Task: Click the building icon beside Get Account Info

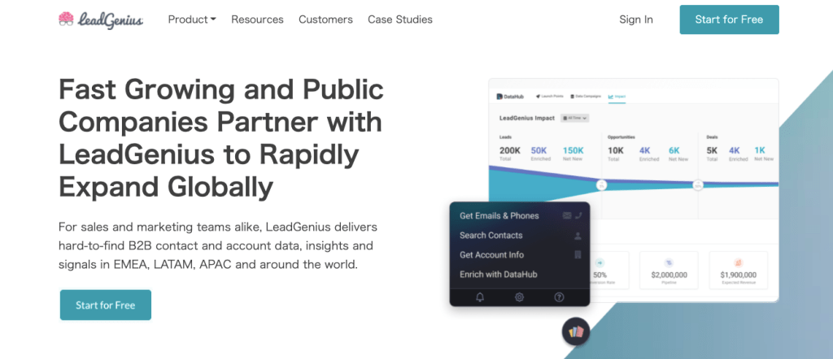Action: pos(578,255)
